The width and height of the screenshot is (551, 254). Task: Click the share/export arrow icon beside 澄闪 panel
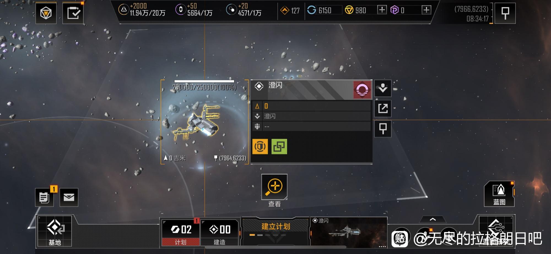click(383, 108)
